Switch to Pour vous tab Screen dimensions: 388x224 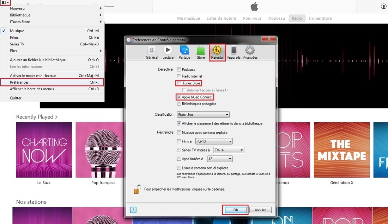(x=252, y=18)
